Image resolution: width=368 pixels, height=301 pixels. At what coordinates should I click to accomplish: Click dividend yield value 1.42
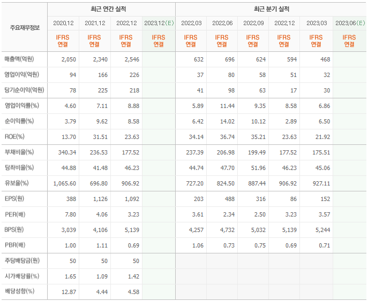133,276
